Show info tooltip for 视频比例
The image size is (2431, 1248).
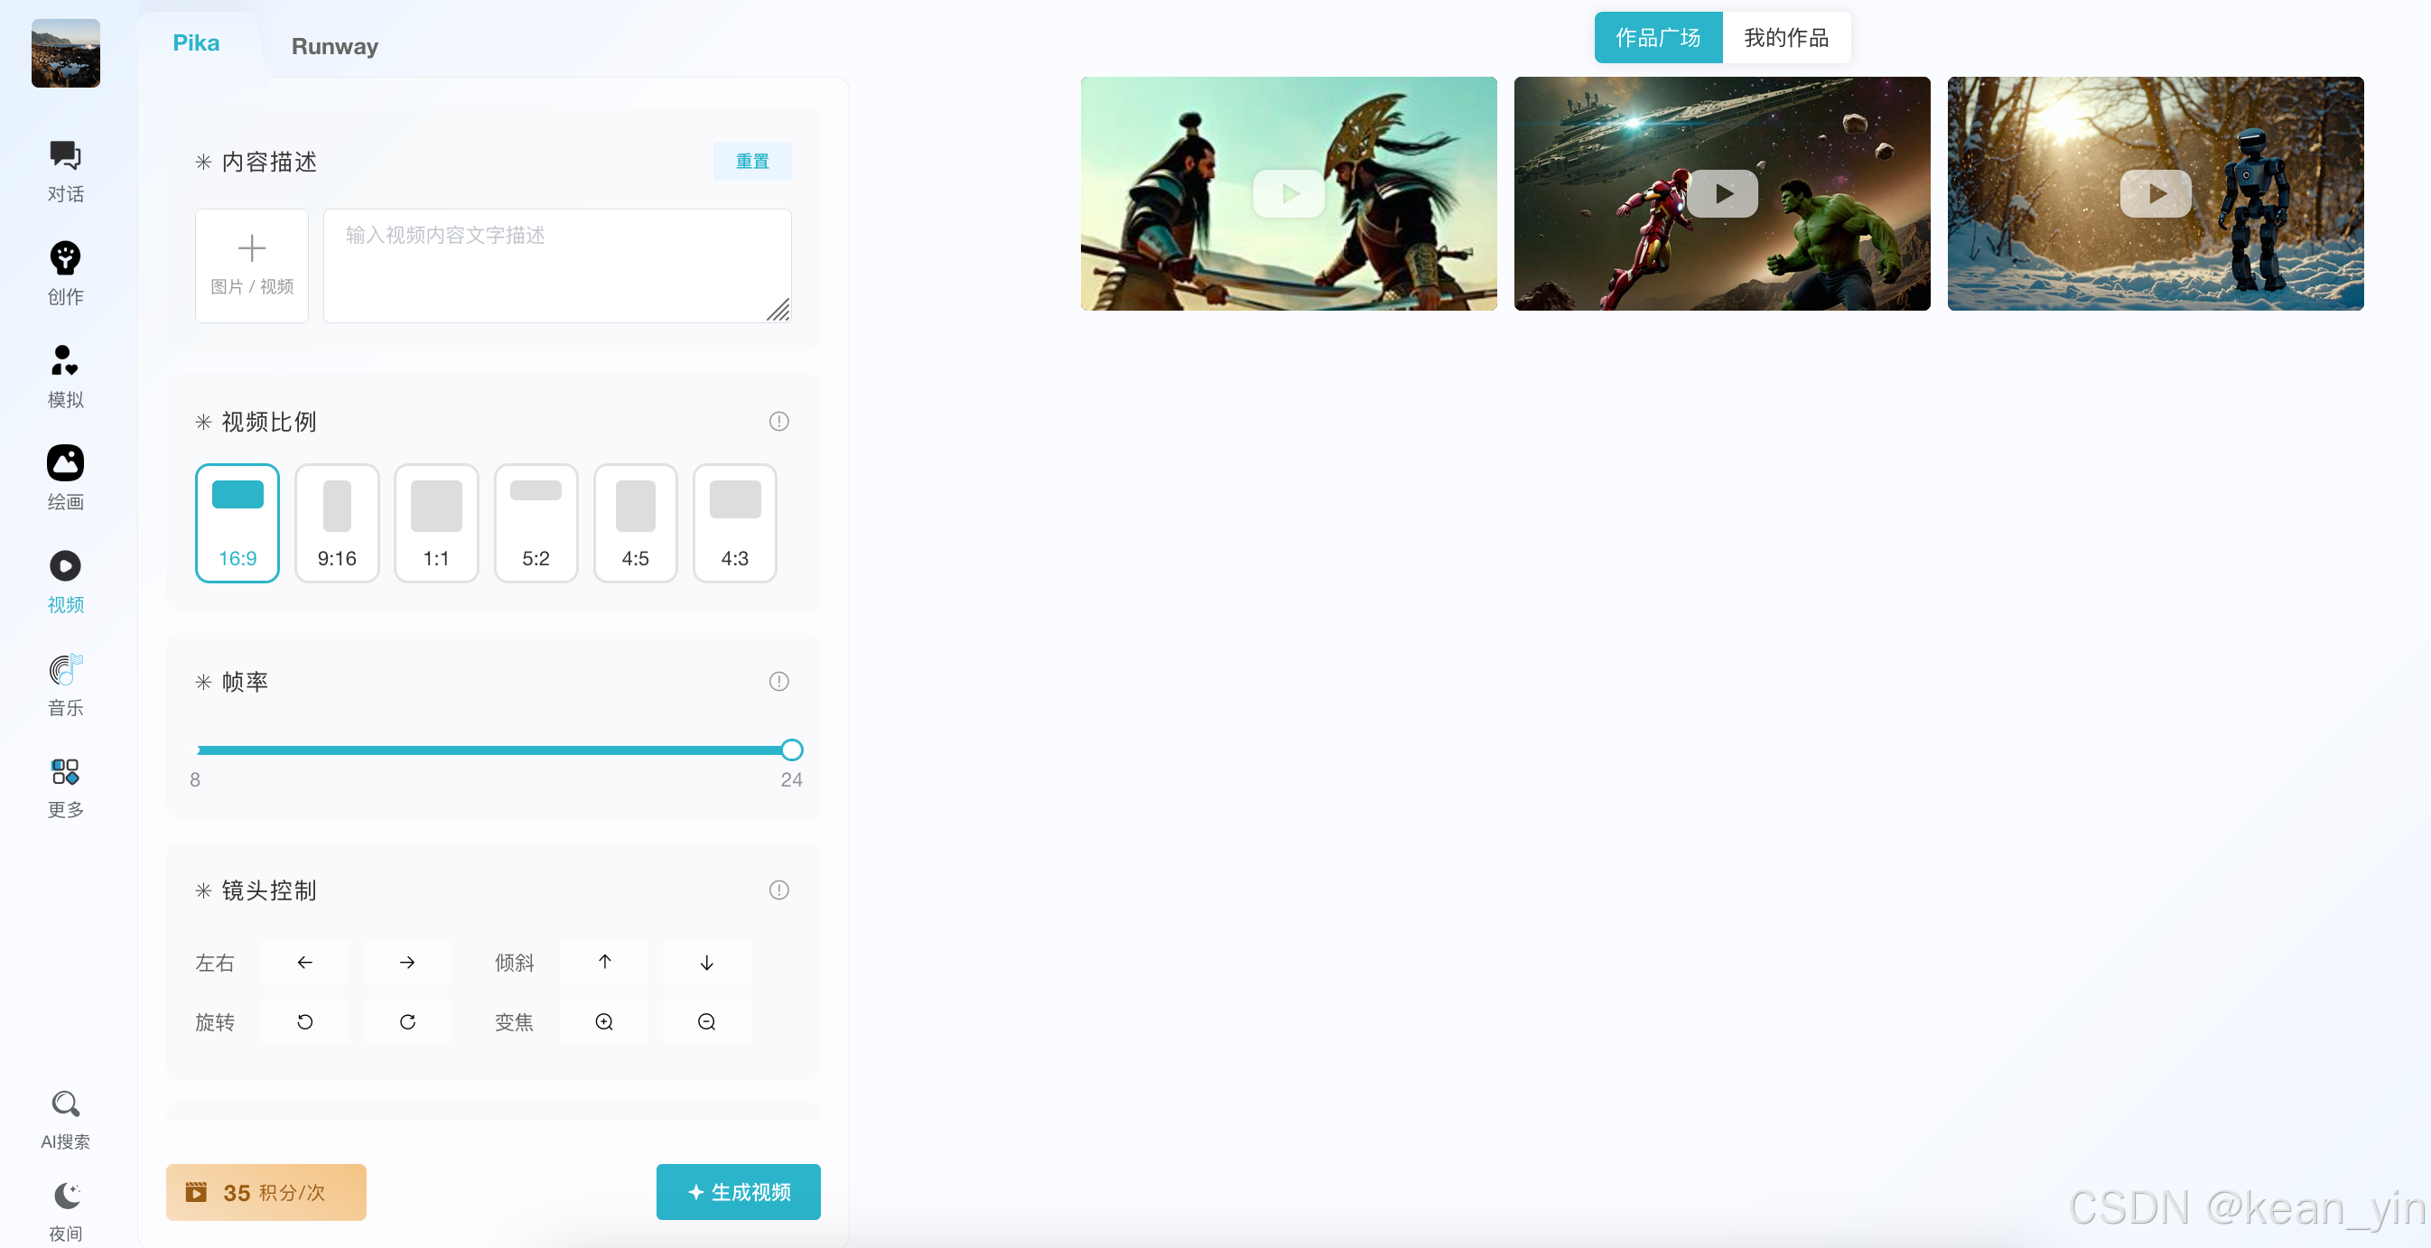pos(778,422)
